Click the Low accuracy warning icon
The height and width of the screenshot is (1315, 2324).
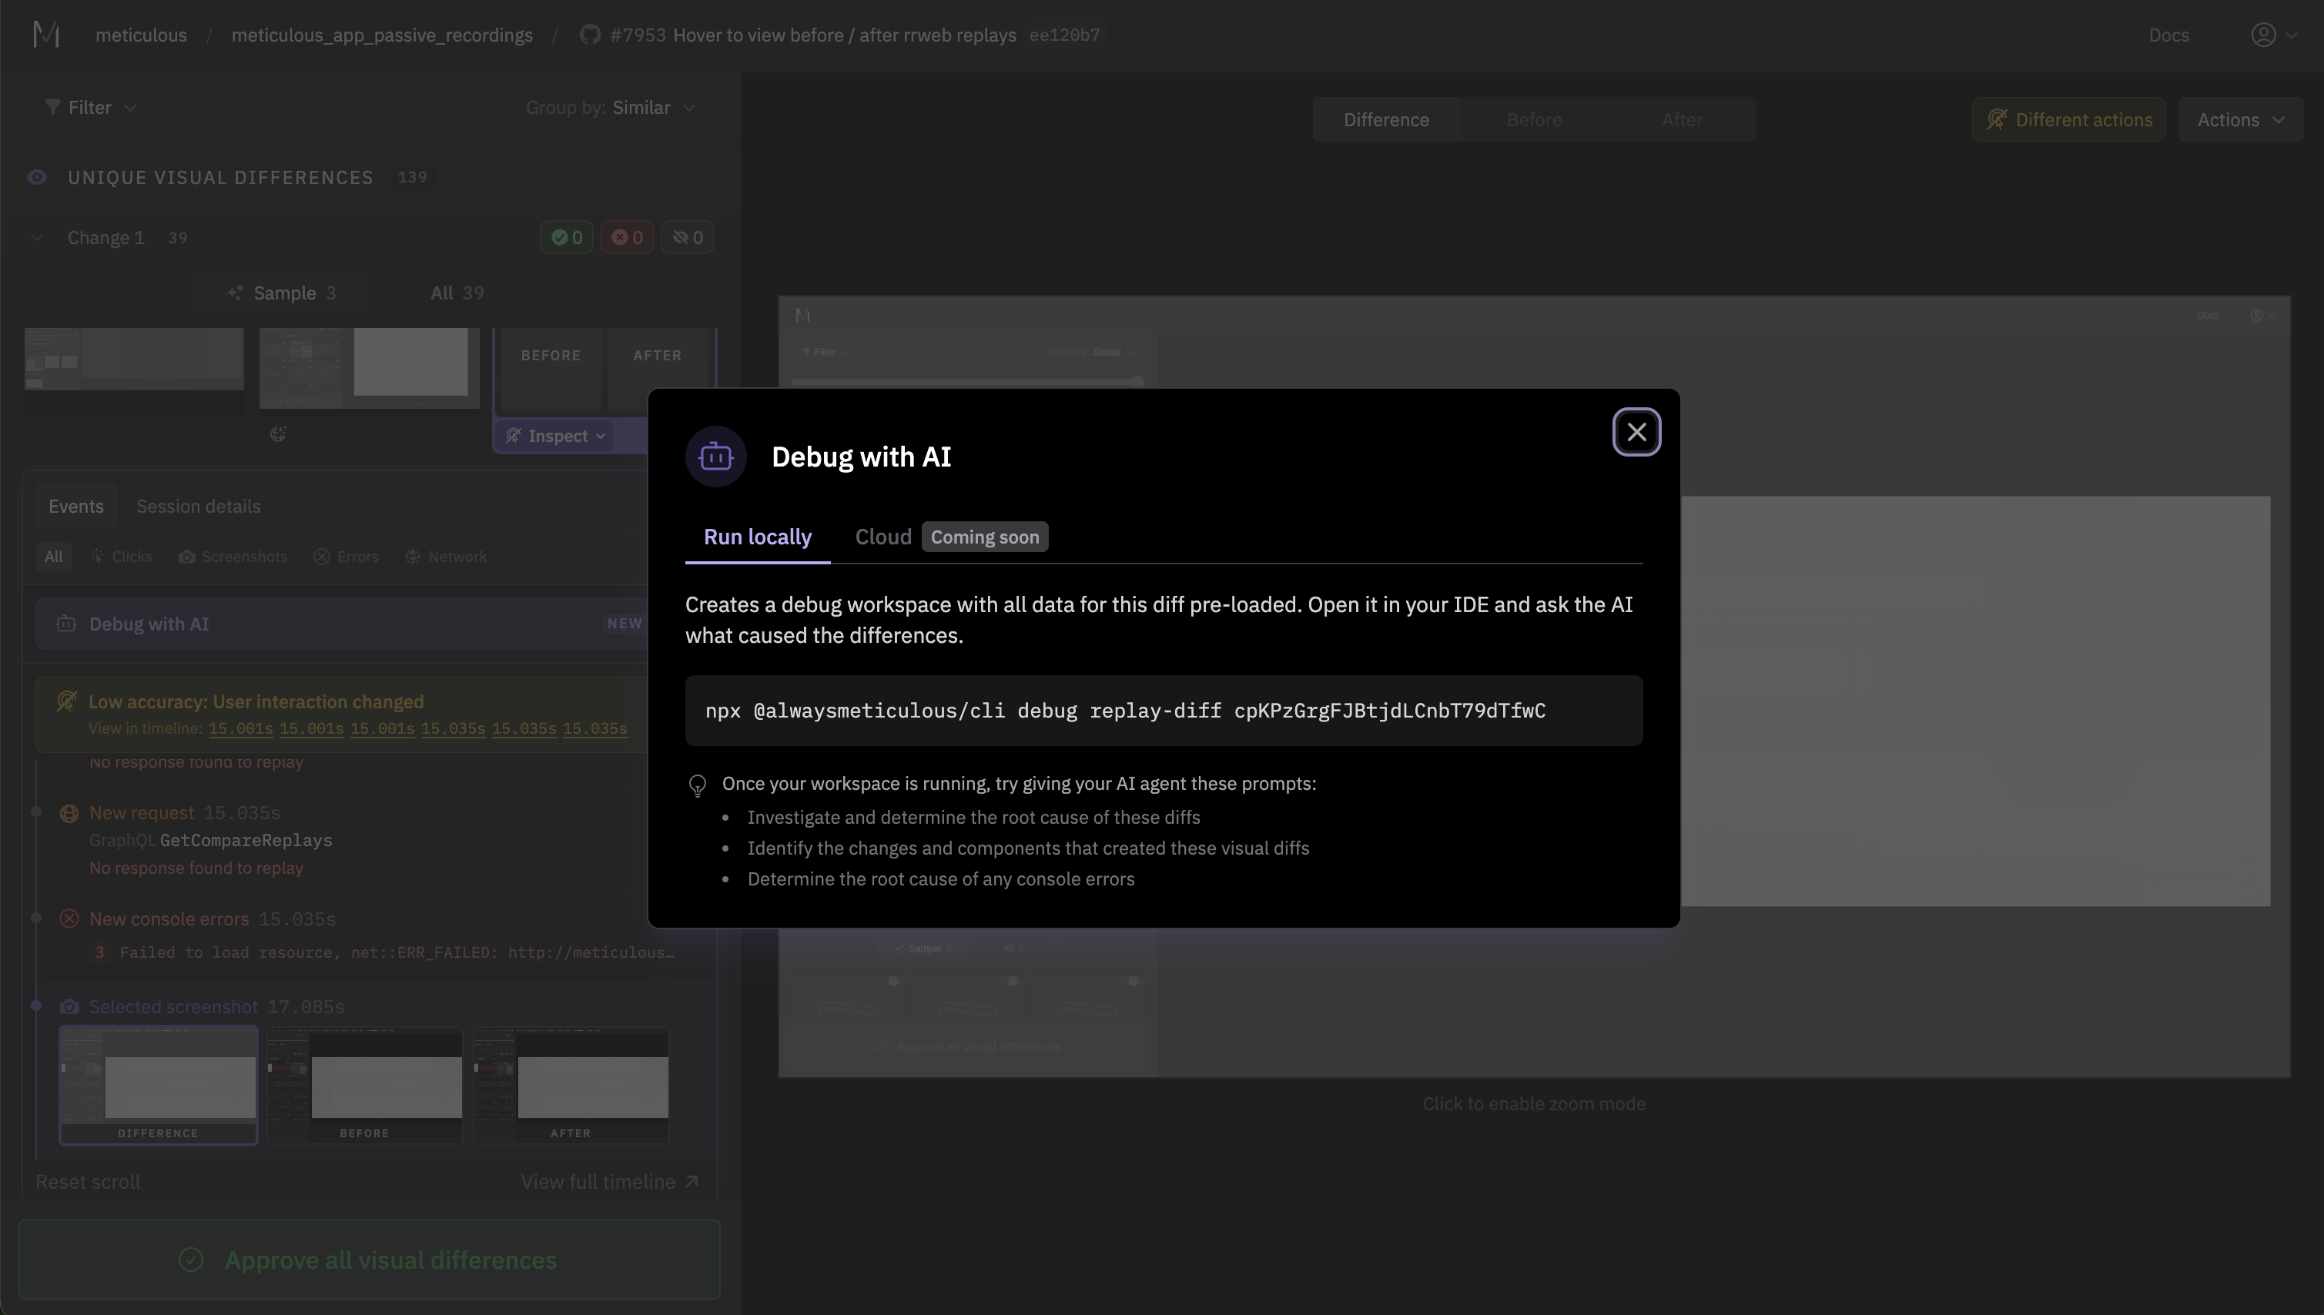tap(67, 701)
